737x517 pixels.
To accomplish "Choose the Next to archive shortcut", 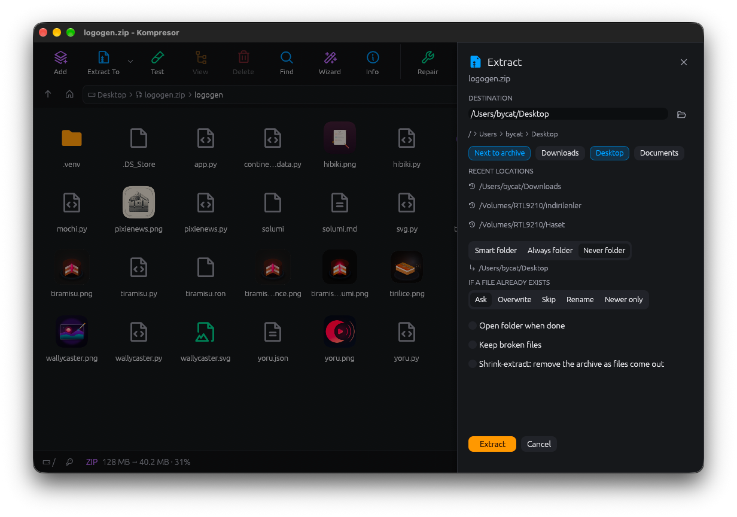I will [500, 153].
